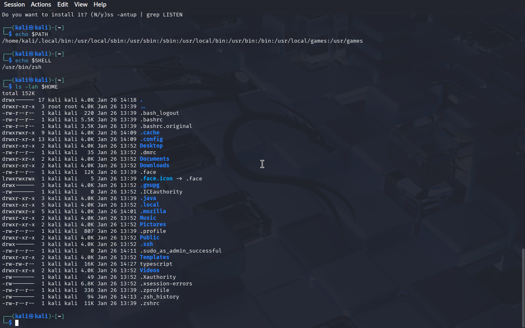Screen dimensions: 525x328
Task: Open the Session menu
Action: (14, 5)
